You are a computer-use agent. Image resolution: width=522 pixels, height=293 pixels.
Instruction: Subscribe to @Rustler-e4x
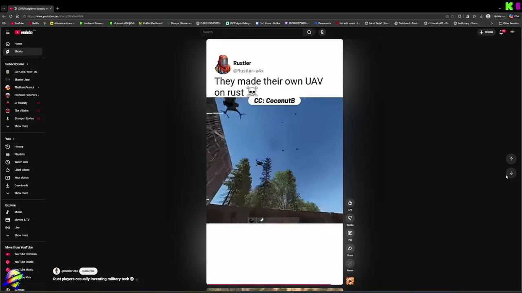click(88, 271)
